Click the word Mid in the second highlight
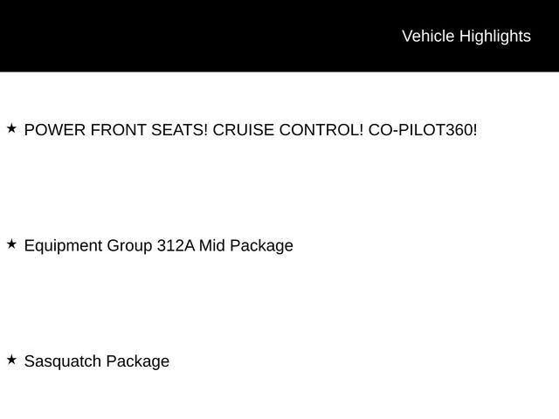 (x=212, y=245)
